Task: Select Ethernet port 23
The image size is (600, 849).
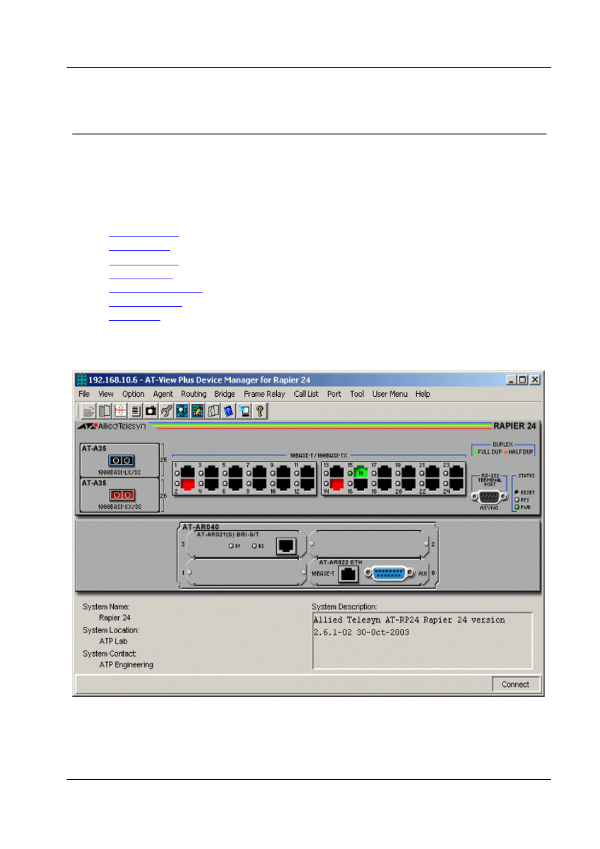Action: click(x=456, y=472)
